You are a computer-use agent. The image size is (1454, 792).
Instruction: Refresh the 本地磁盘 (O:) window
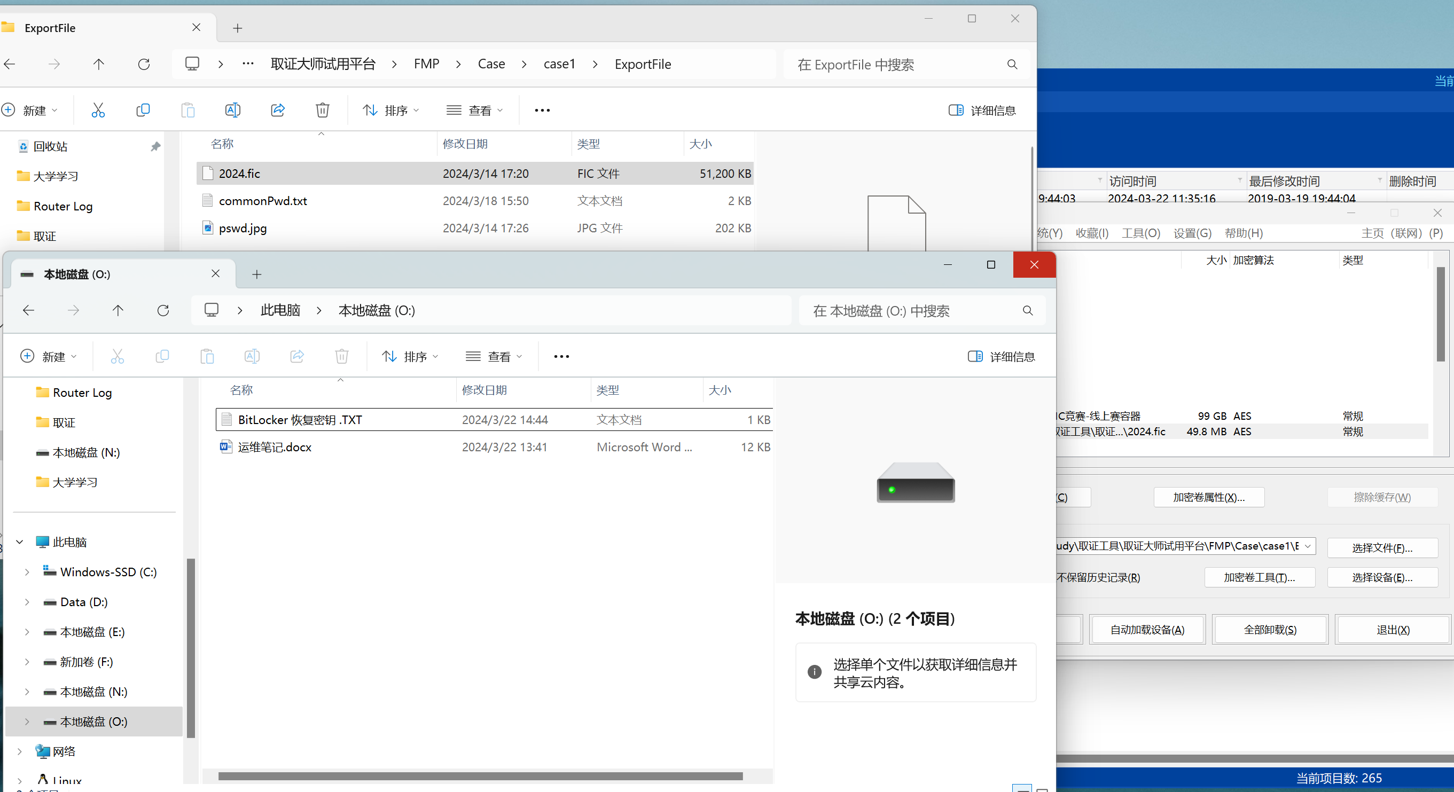pos(163,310)
